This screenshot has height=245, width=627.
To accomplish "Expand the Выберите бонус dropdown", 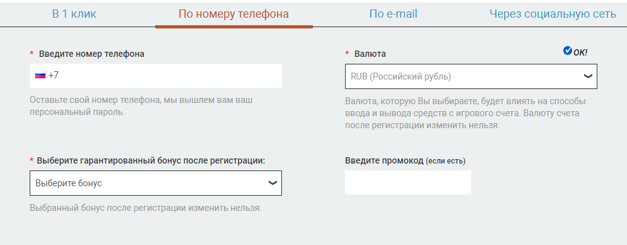I will [156, 183].
